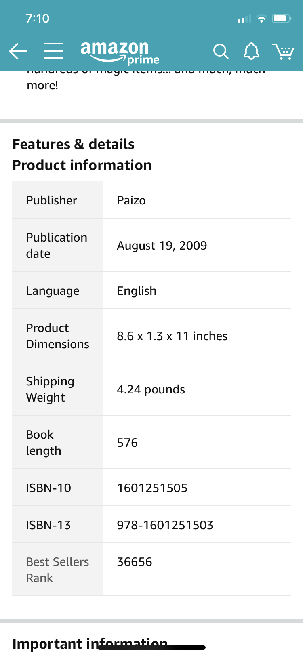Tap Best Sellers Rank label
The width and height of the screenshot is (303, 656).
click(x=57, y=570)
